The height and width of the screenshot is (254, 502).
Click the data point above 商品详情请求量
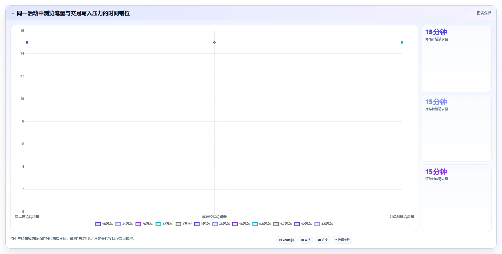(x=27, y=42)
